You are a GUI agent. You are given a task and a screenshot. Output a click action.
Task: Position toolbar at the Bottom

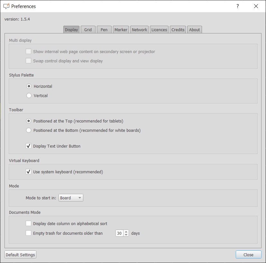click(29, 130)
